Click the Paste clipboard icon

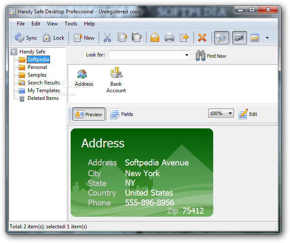pyautogui.click(x=137, y=37)
